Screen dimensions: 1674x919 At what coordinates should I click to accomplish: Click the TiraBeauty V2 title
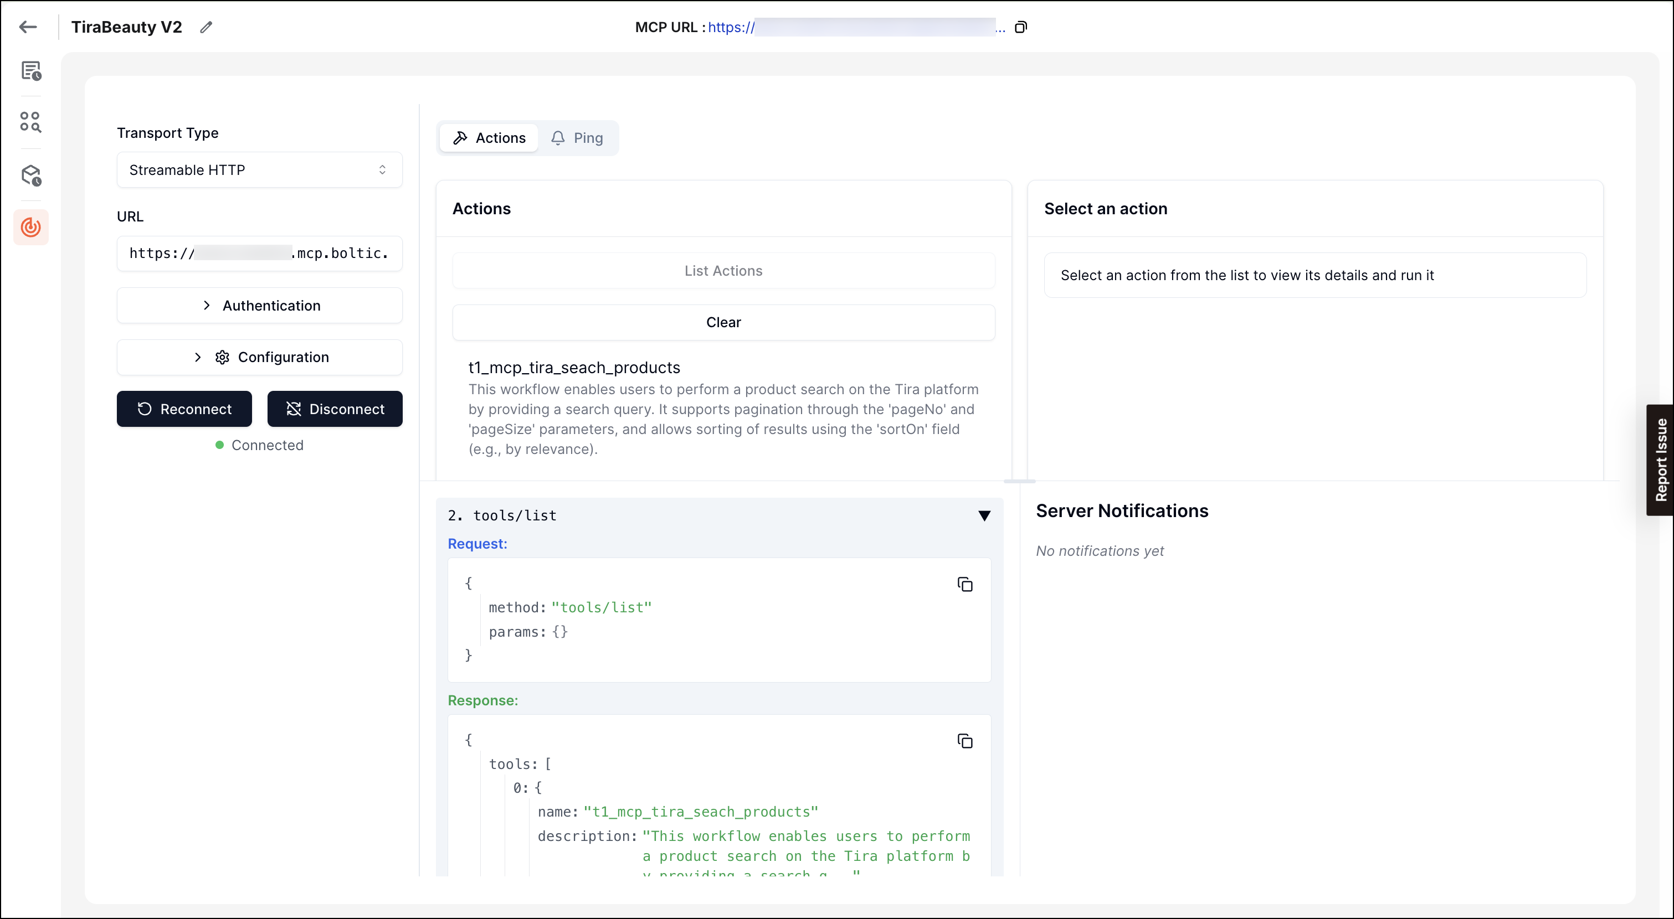(x=127, y=27)
